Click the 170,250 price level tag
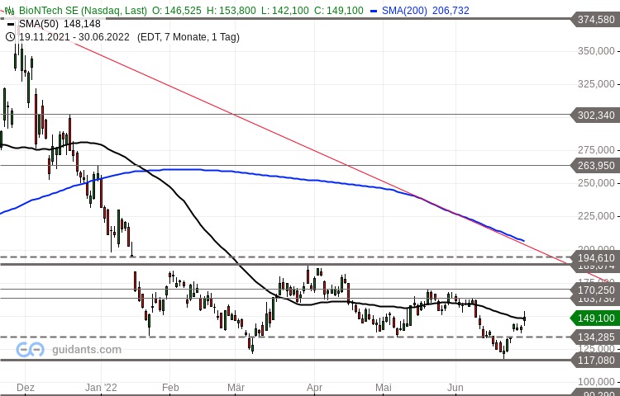The height and width of the screenshot is (396, 620). pyautogui.click(x=595, y=290)
